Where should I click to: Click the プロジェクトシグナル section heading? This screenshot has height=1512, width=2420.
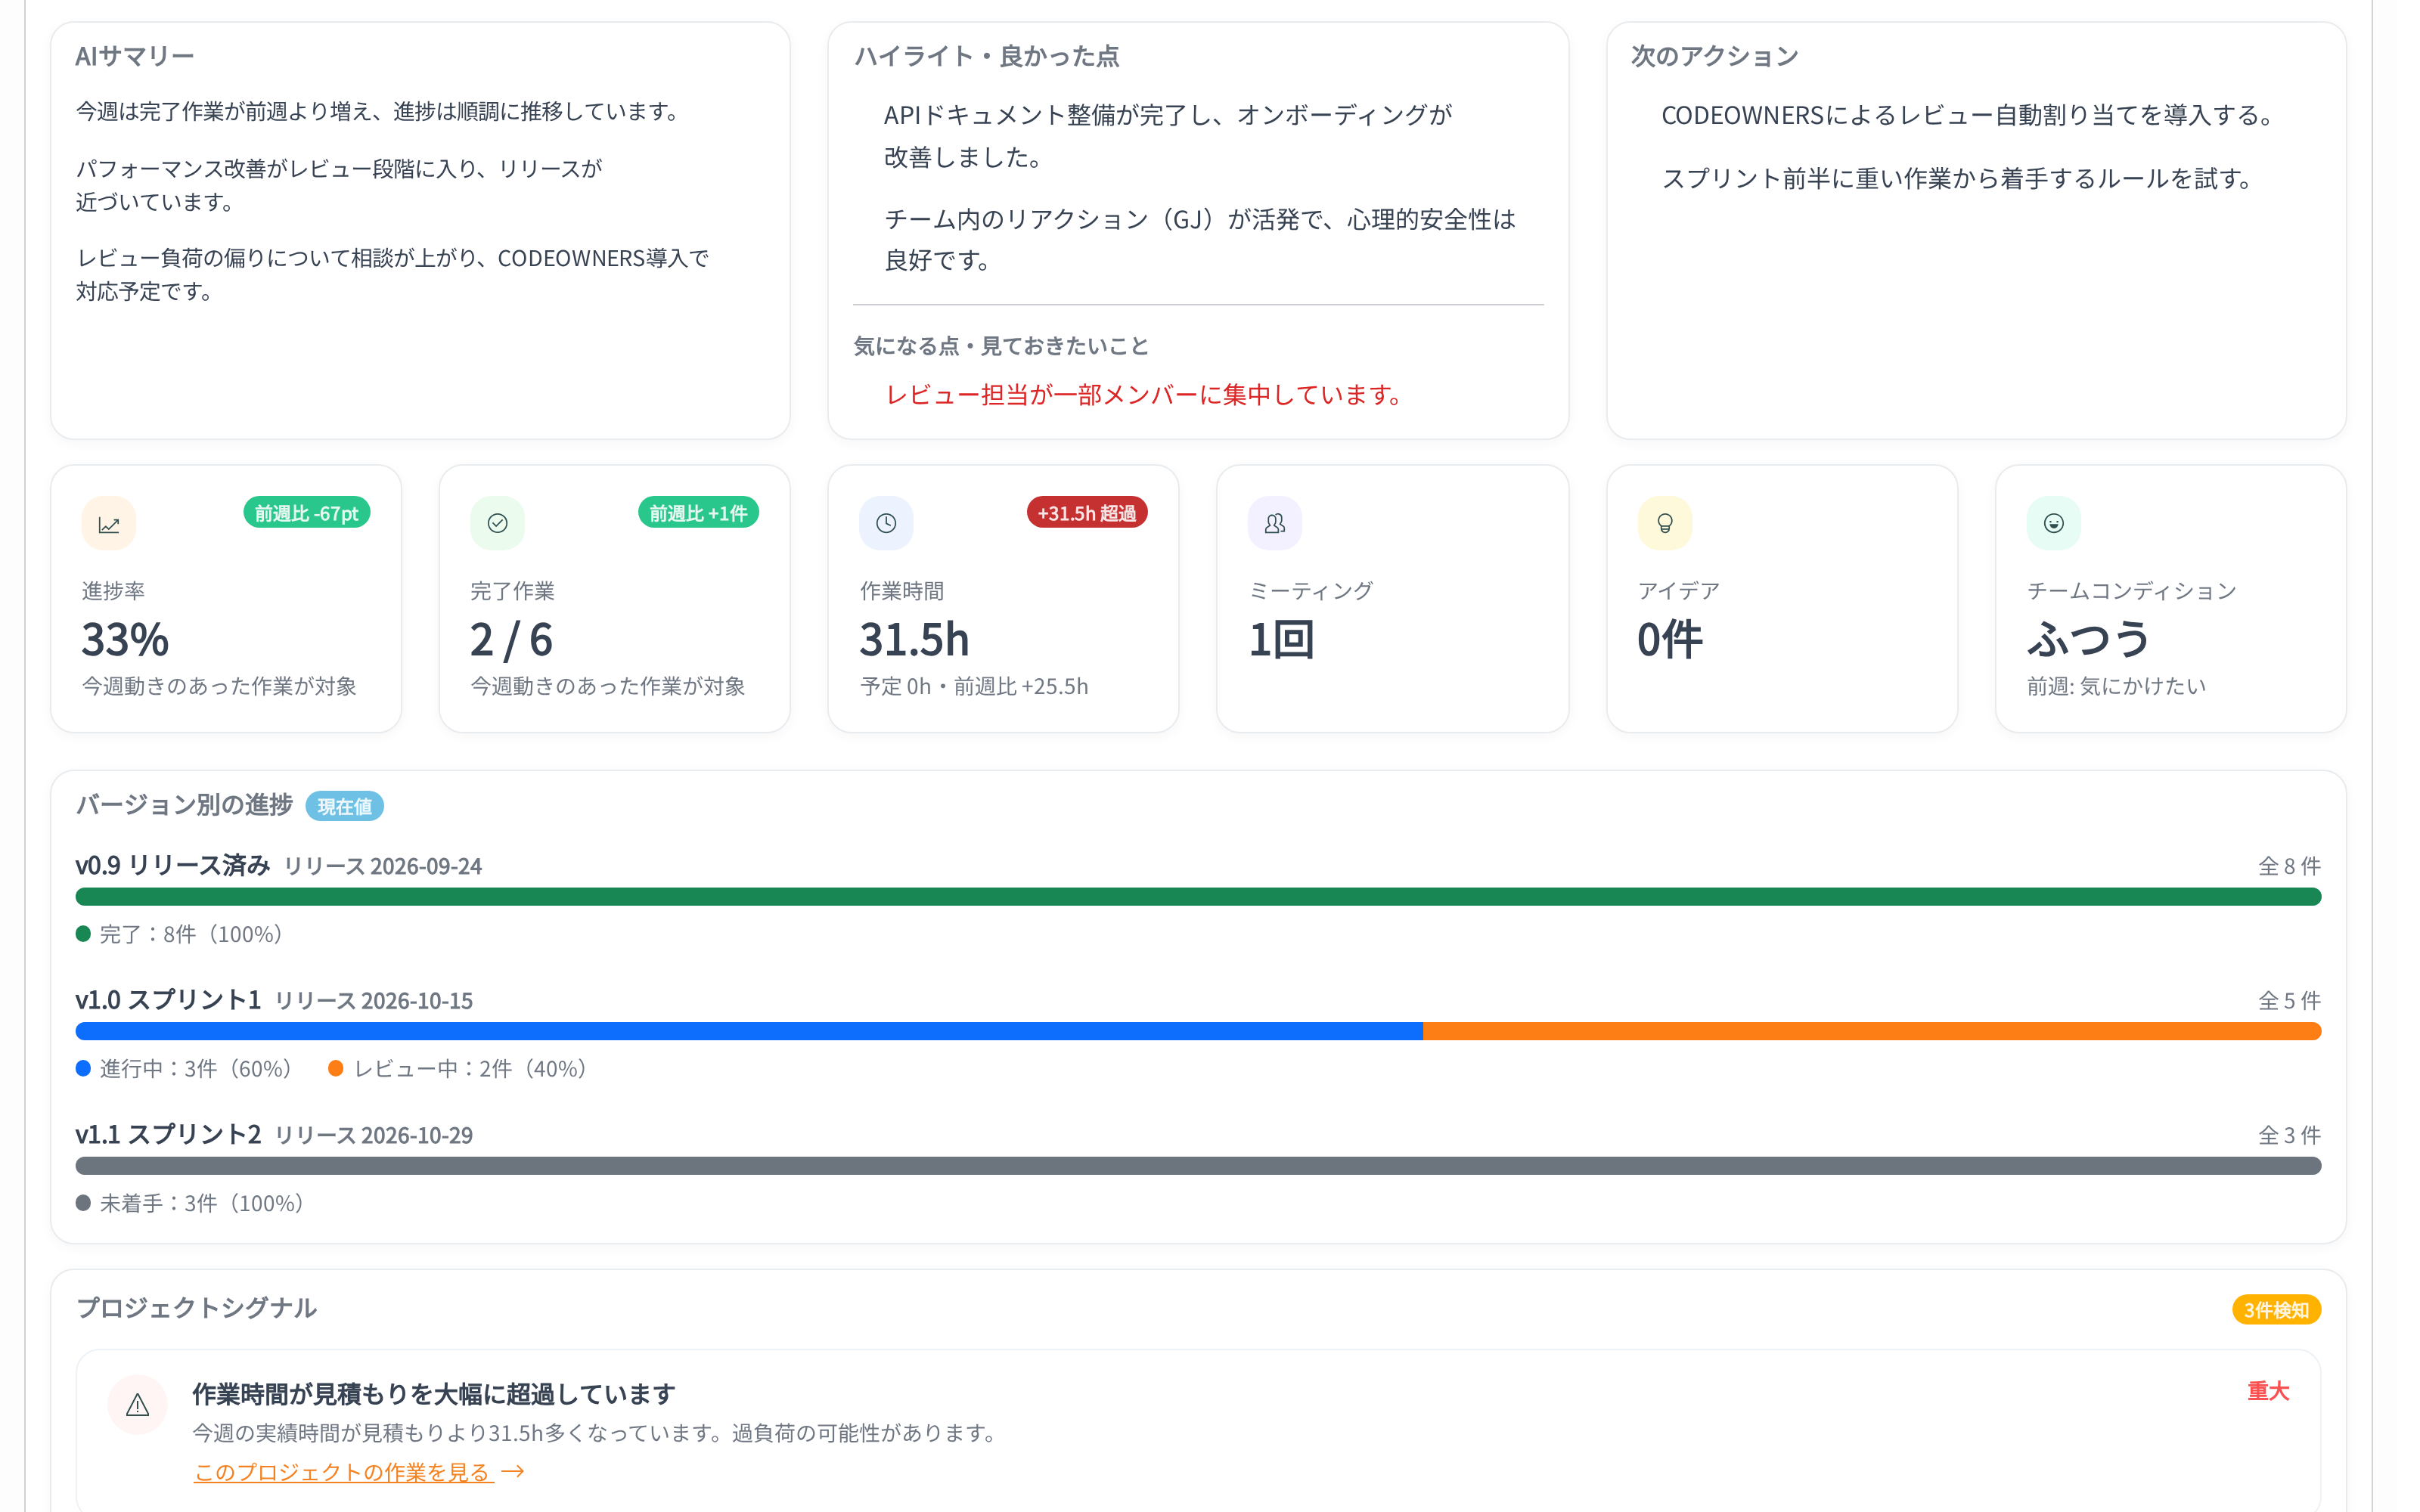(196, 1308)
